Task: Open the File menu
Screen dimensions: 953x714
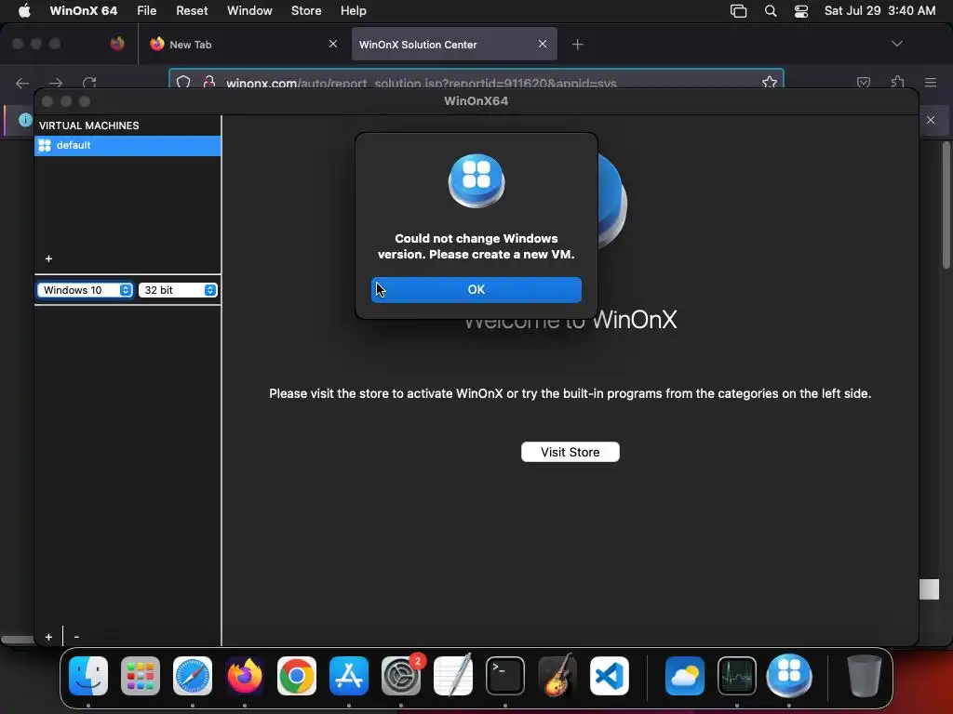Action: coord(146,11)
